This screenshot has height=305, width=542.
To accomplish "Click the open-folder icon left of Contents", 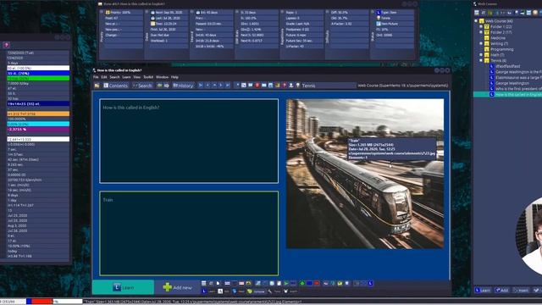I will [x=97, y=86].
